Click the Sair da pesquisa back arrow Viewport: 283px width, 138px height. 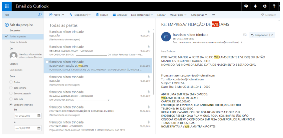coord(7,25)
